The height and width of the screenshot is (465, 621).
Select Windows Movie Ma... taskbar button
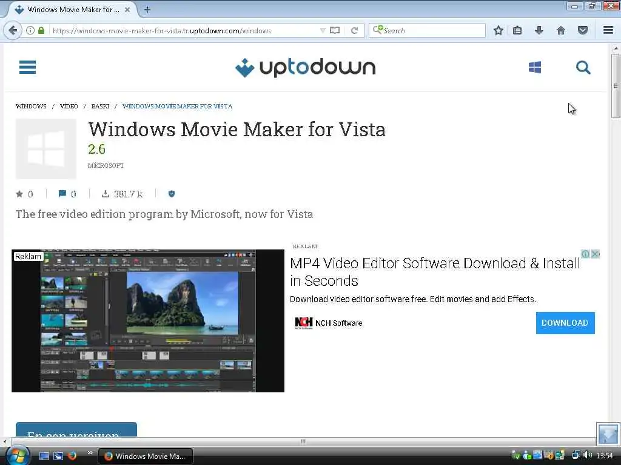[x=145, y=456]
